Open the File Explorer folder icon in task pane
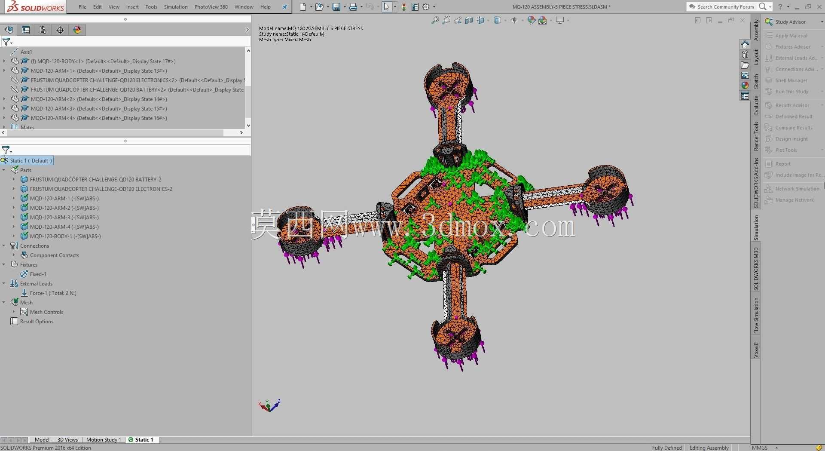Viewport: 825px width, 451px height. click(745, 65)
